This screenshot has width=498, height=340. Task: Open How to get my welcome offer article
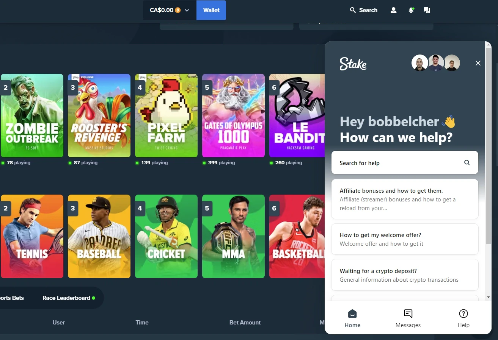[405, 239]
